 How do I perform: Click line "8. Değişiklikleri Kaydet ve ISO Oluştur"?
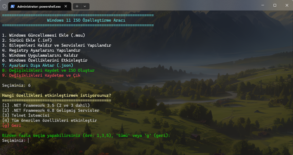coord(48,70)
